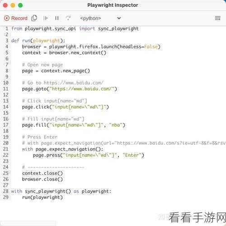Image resolution: width=226 pixels, height=226 pixels.
Task: Minimize the Playwright Inspector window
Action: tap(13, 5)
